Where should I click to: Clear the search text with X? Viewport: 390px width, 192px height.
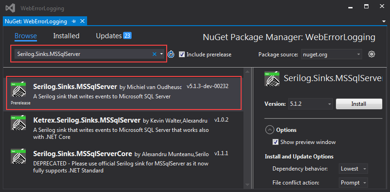tap(154, 54)
